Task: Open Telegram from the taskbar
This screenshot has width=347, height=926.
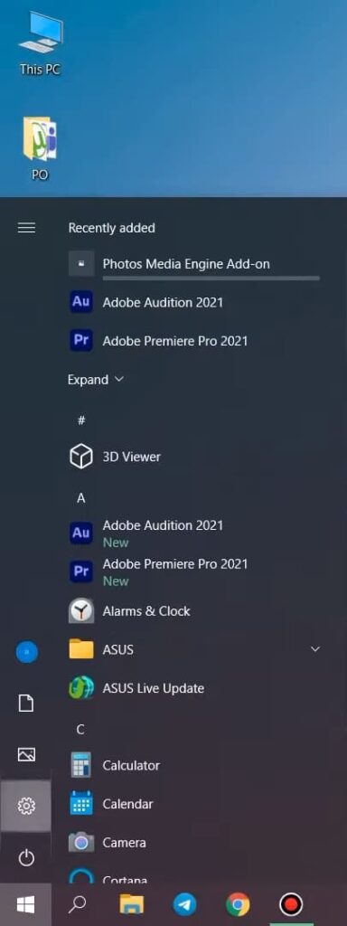Action: 184,904
